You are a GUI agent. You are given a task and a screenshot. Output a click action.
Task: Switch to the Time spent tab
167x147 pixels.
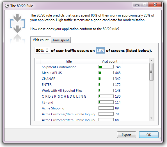click(61, 40)
